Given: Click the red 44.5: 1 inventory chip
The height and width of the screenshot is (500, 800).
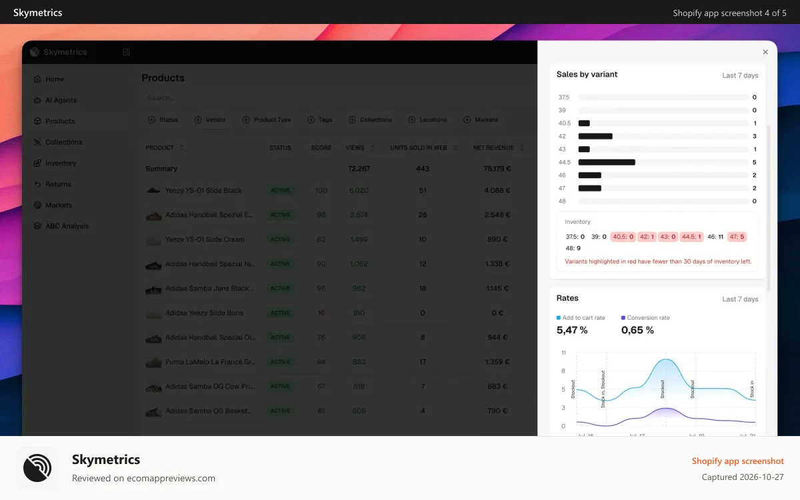Looking at the screenshot, I should 692,237.
